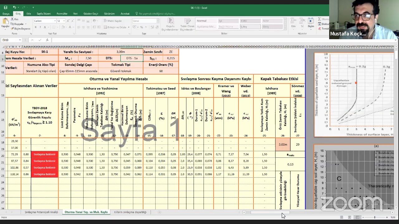Open the font size 12 dropdown
Viewport: 399px width, 224px height.
click(x=64, y=21)
